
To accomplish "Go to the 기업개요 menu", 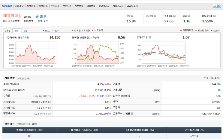I will (x=19, y=6).
